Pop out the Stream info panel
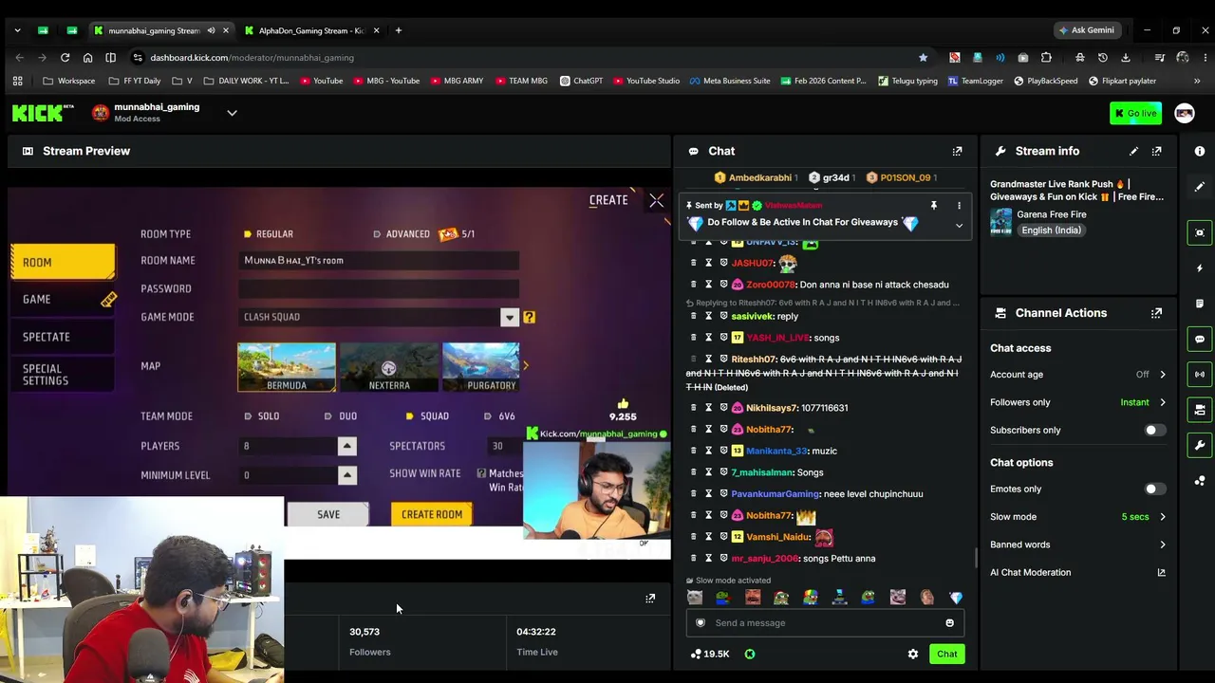 click(x=1156, y=151)
